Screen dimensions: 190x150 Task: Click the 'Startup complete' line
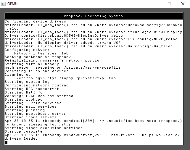(x=23, y=131)
